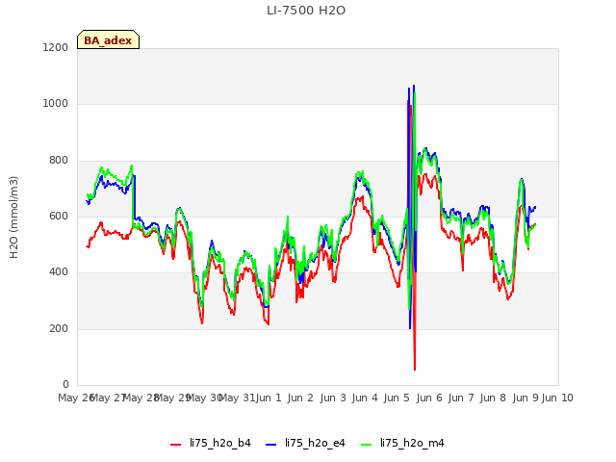Toggle the li75_h2o_m4 legend entry
Screen dimensions: 616x462
click(402, 443)
